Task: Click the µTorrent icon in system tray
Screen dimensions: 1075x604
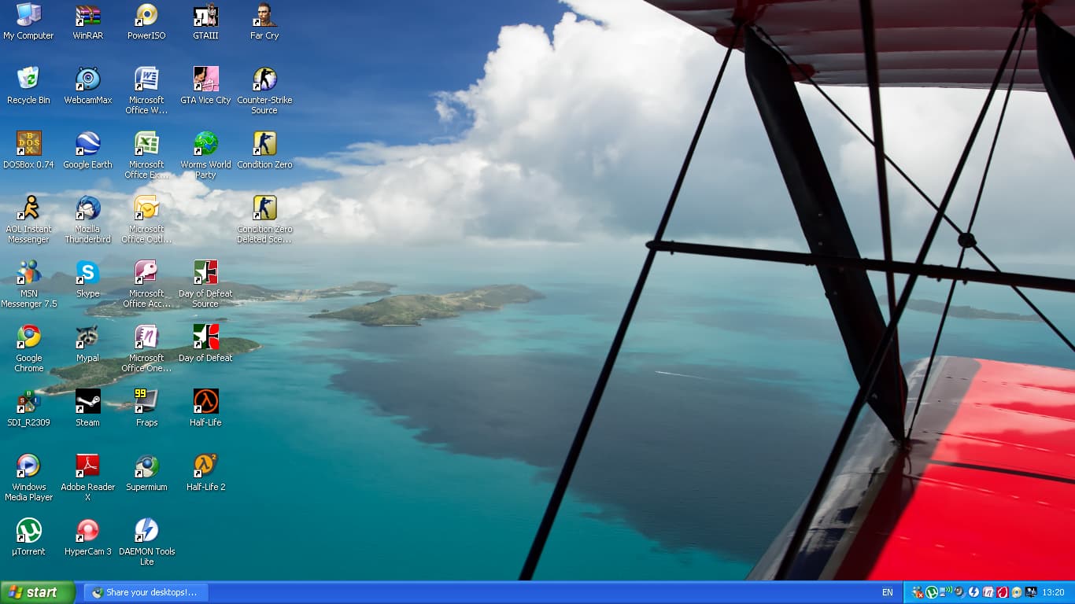Action: [932, 592]
